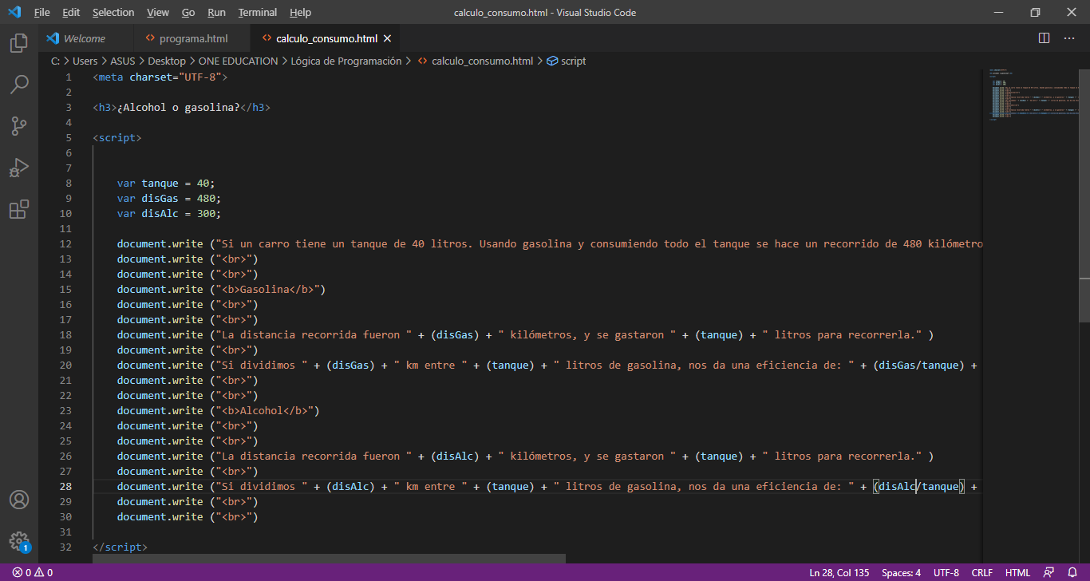Change end of line sequence CRLF
This screenshot has height=581, width=1090.
pyautogui.click(x=982, y=573)
